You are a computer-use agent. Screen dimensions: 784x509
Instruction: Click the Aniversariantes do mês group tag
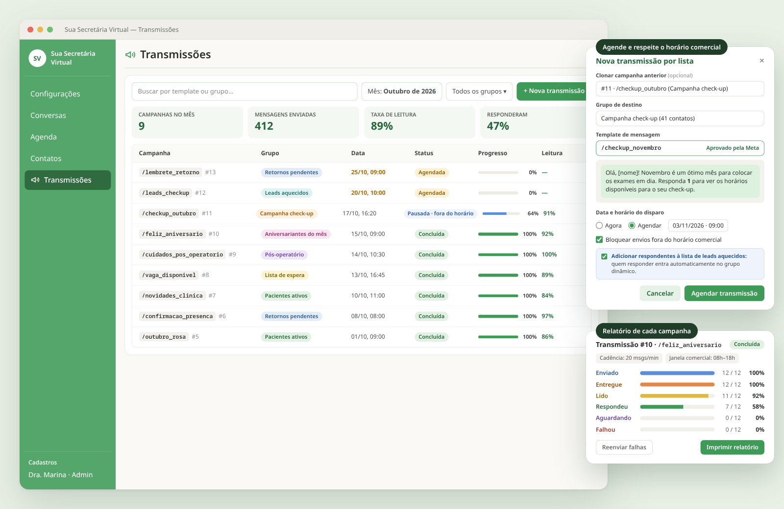pyautogui.click(x=296, y=234)
